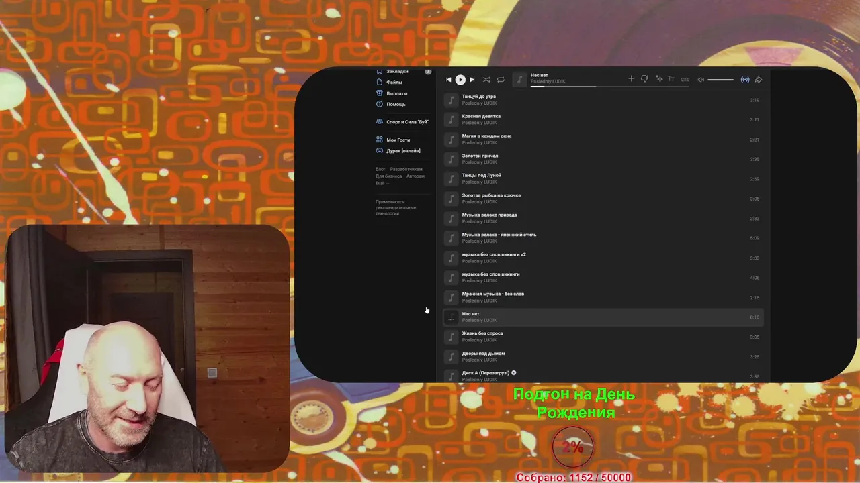Viewport: 860px width, 483px height.
Task: Add current track with the plus icon
Action: (x=631, y=79)
